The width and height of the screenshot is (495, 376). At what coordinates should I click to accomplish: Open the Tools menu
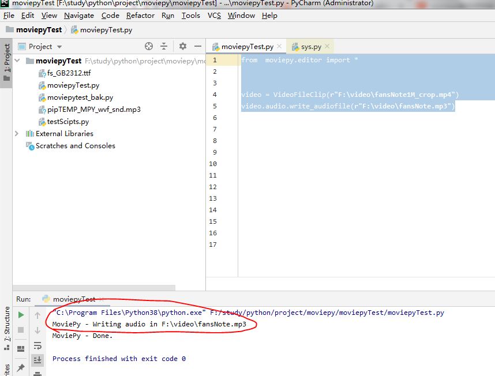pos(191,16)
